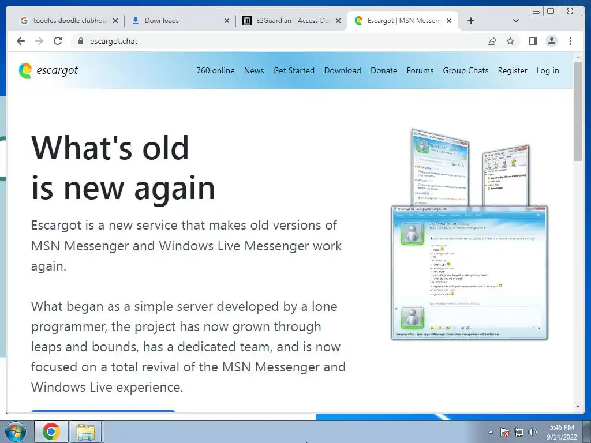This screenshot has height=443, width=591.
Task: Open the Windows Start menu
Action: 16,431
